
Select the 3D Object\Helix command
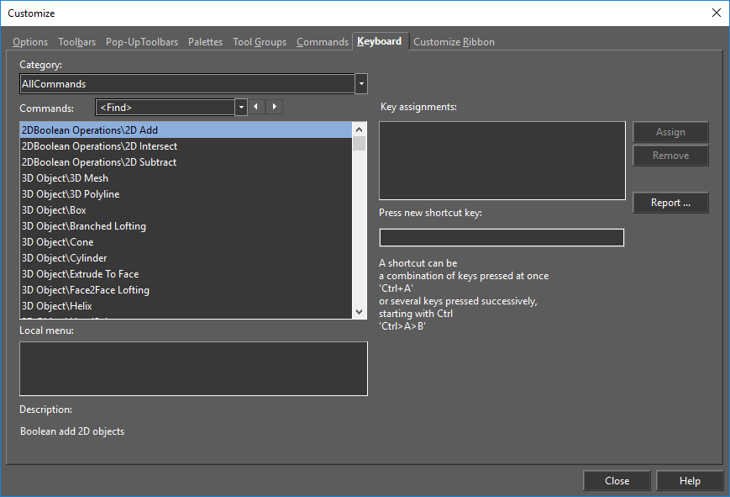[x=57, y=306]
